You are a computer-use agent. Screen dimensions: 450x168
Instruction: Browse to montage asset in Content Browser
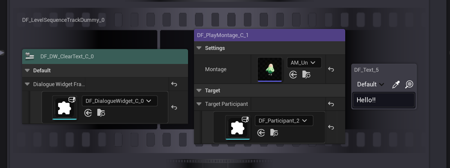pos(306,75)
